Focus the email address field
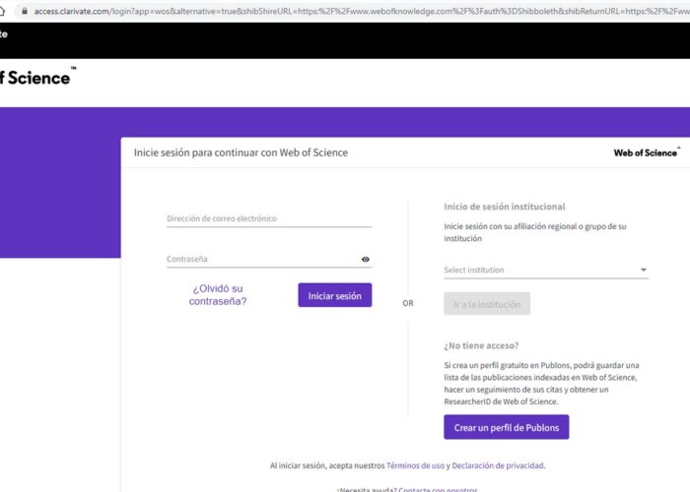 click(x=269, y=218)
